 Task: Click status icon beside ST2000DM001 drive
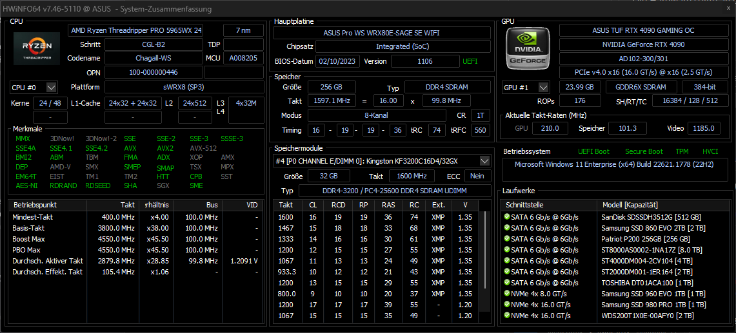tap(506, 272)
